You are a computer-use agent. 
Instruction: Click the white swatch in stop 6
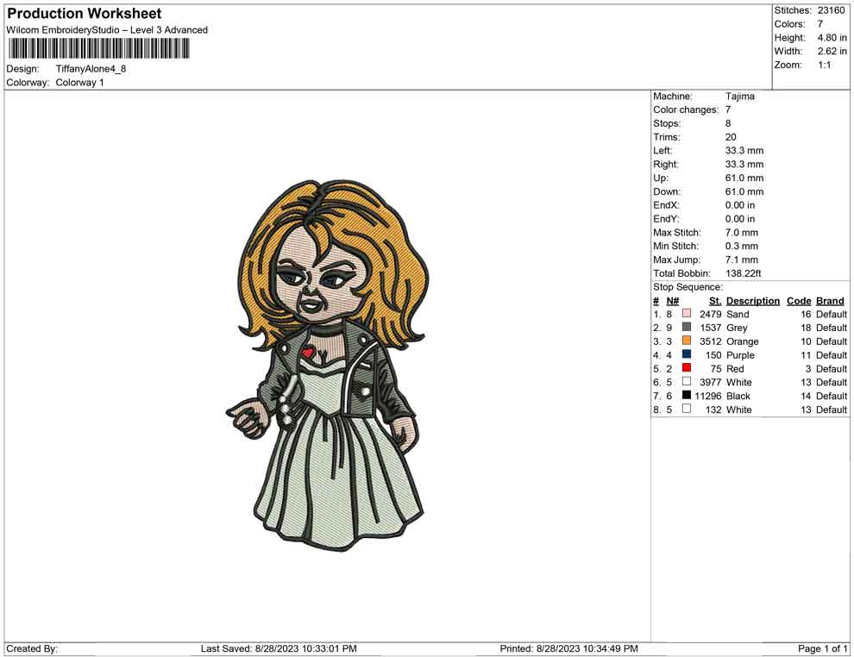[x=687, y=382]
